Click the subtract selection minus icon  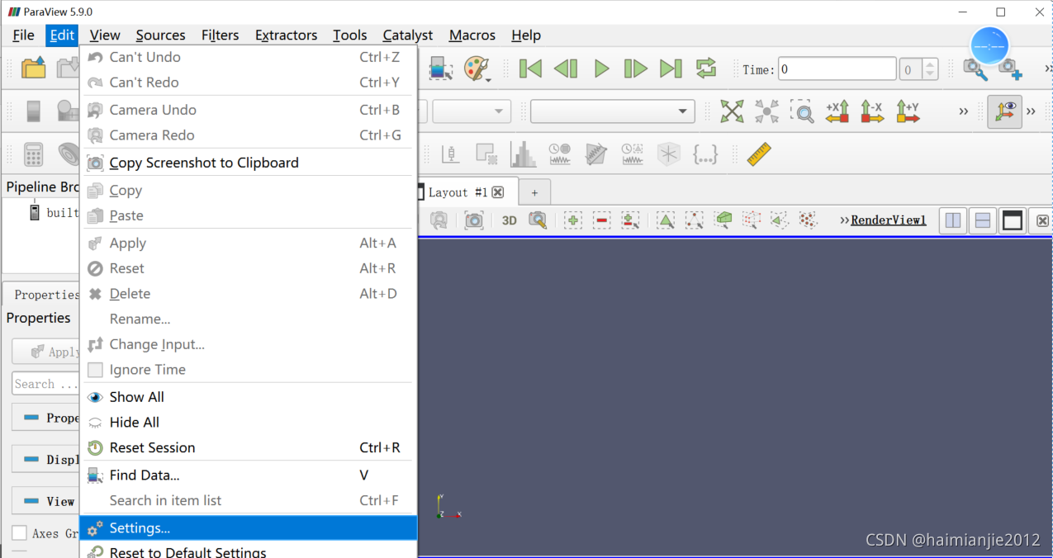[601, 220]
